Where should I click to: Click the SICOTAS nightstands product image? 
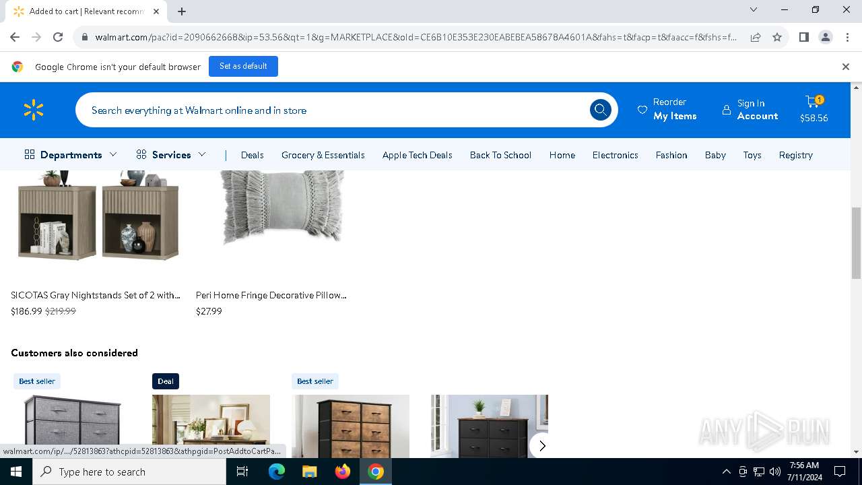[x=98, y=216]
